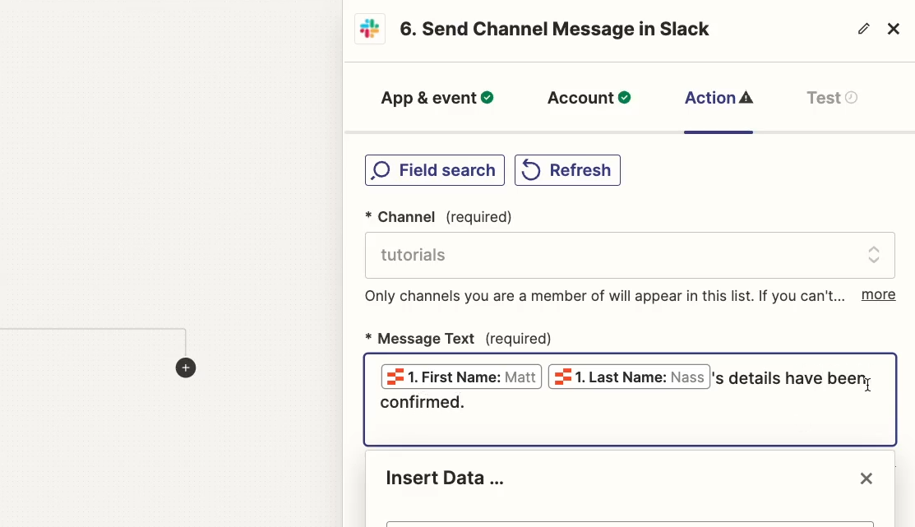Image resolution: width=915 pixels, height=527 pixels.
Task: Click the Last Name: Nass data pill
Action: click(x=629, y=377)
